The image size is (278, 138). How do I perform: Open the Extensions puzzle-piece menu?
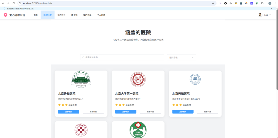click(x=262, y=3)
